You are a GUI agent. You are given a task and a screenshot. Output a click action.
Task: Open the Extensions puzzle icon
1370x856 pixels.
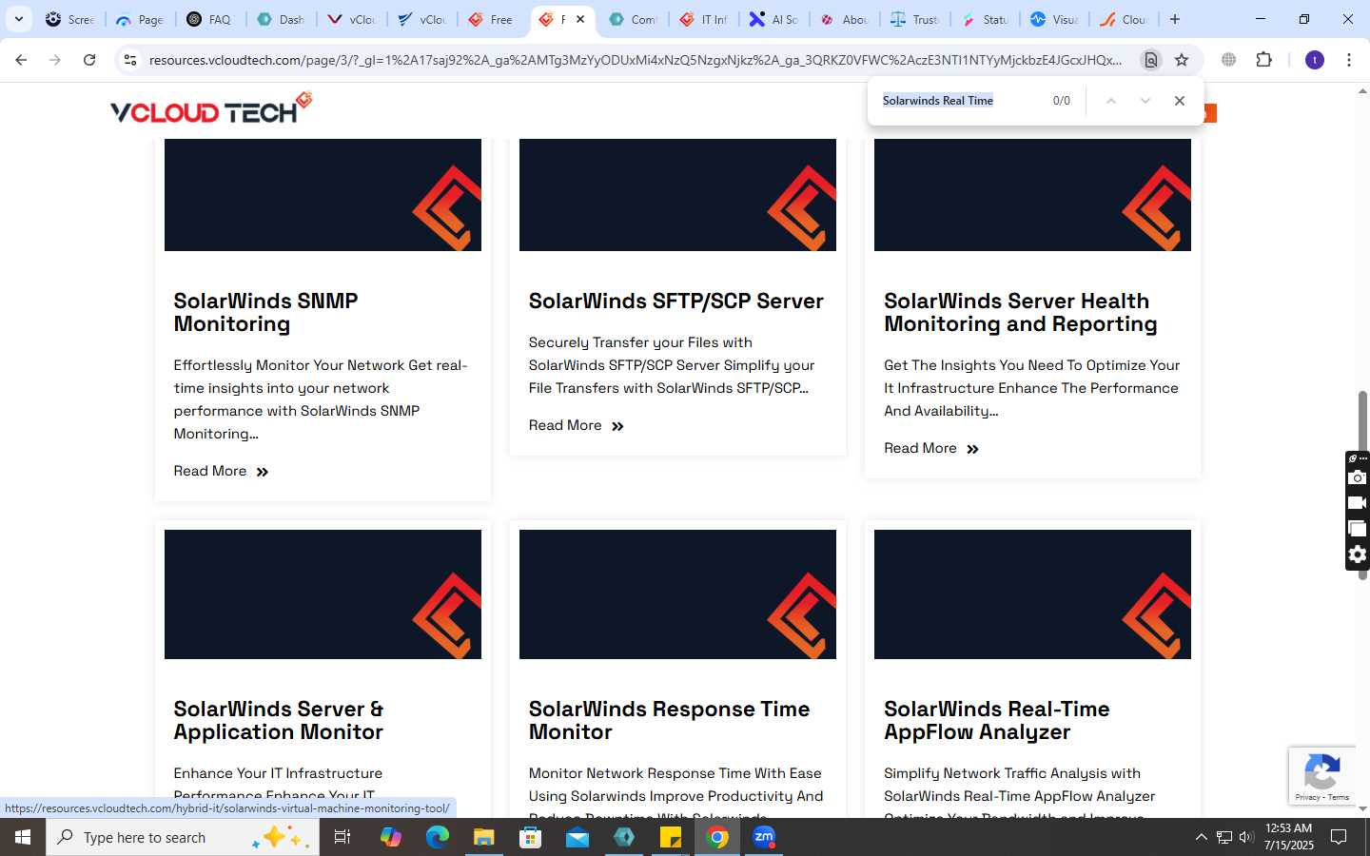click(x=1263, y=60)
